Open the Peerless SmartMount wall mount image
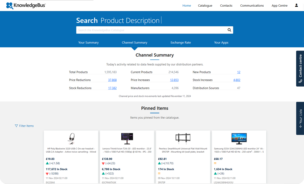The width and height of the screenshot is (304, 184). coord(183,139)
